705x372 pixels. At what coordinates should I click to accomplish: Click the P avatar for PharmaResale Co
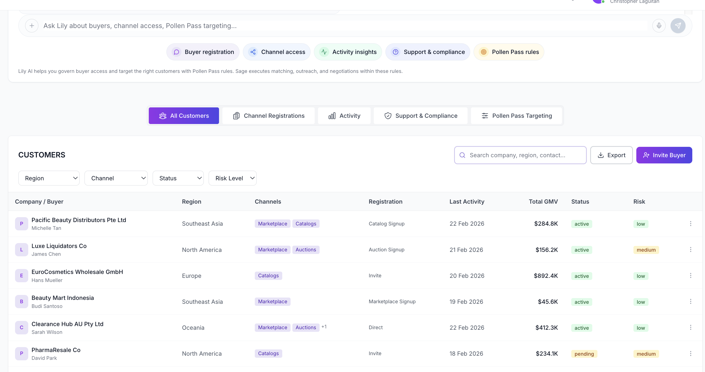tap(22, 353)
